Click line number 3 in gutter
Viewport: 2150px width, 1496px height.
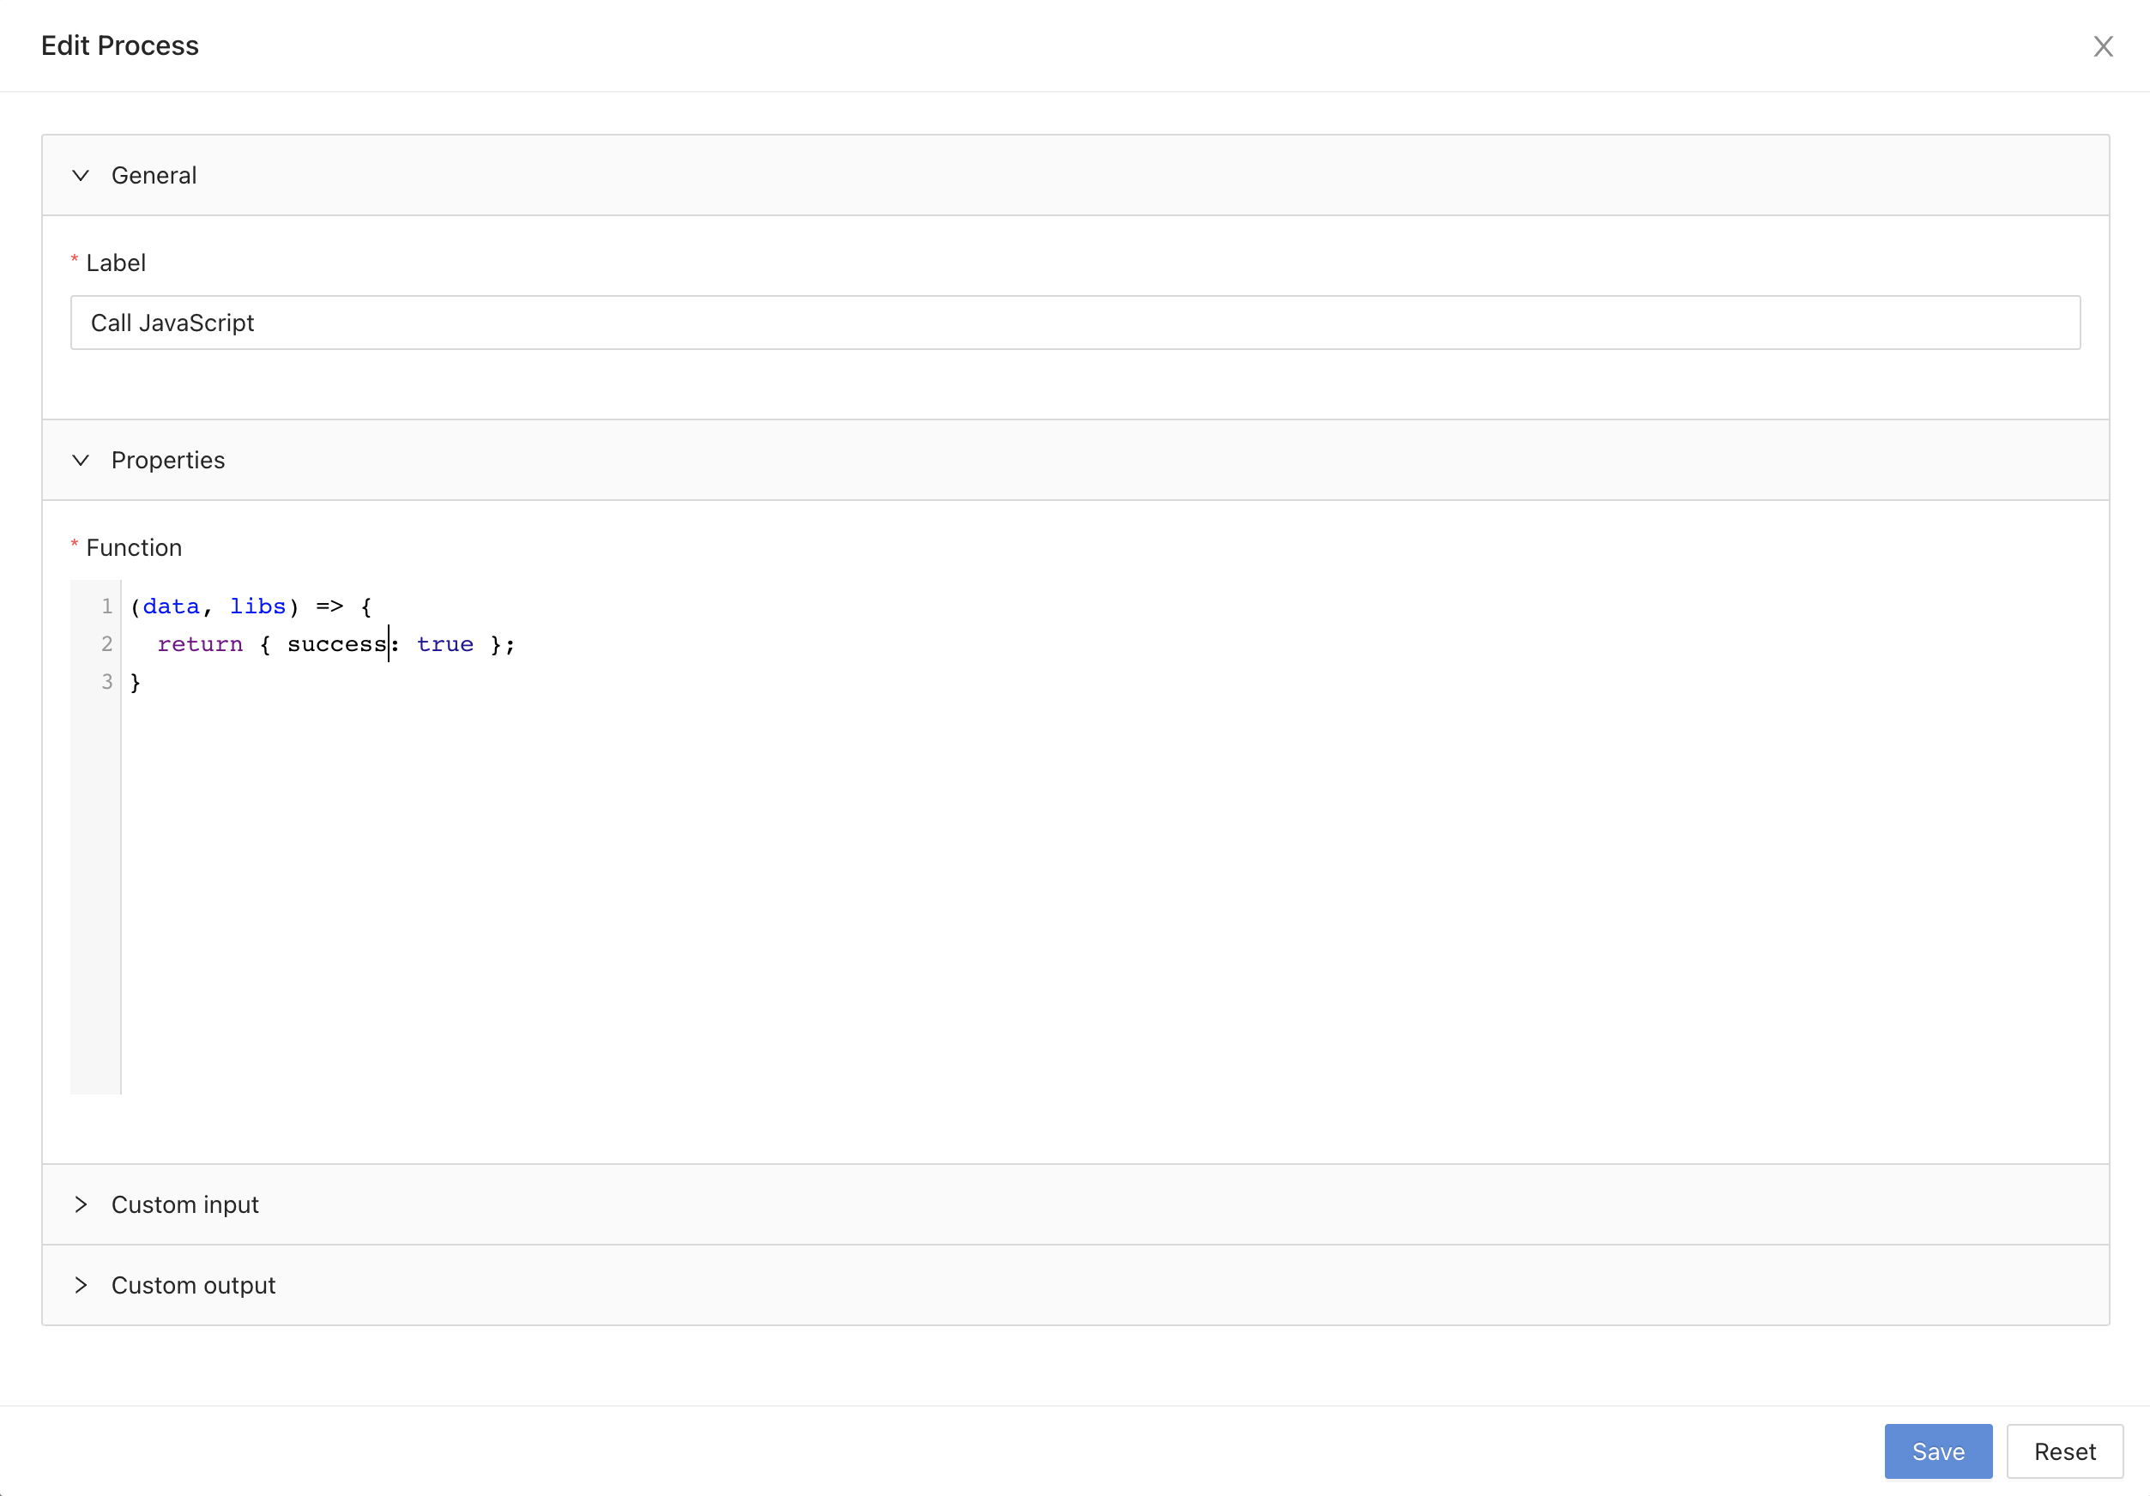(106, 682)
